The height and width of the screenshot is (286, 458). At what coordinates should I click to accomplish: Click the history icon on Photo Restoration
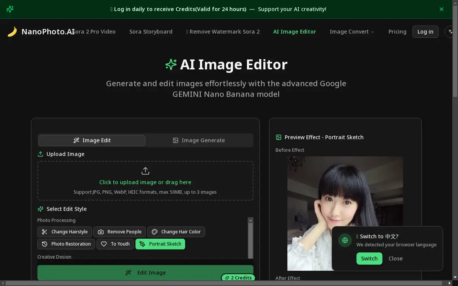point(45,244)
